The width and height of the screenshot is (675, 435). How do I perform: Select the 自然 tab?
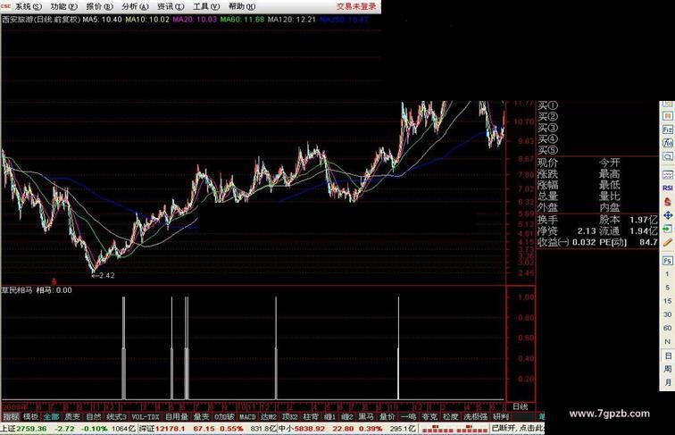pos(94,416)
